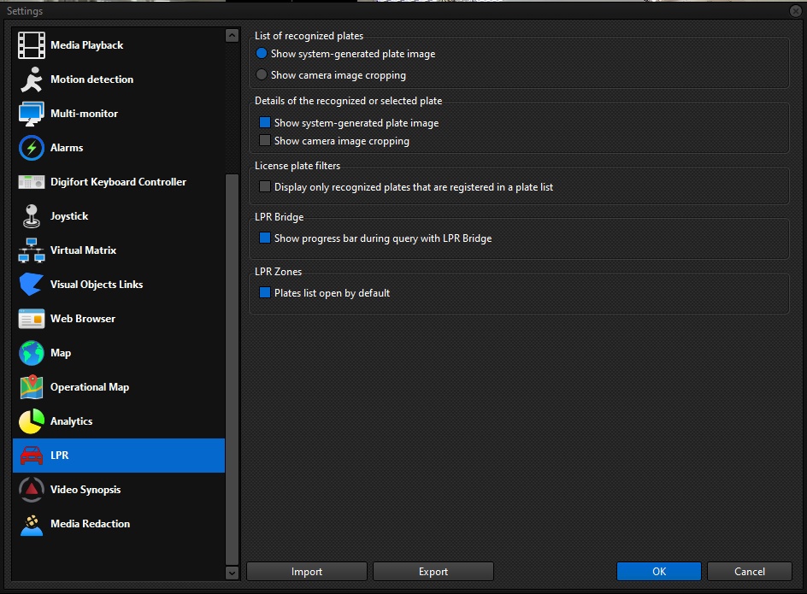Enable display only registered plates filter
Screen dimensions: 807x594
(265, 187)
